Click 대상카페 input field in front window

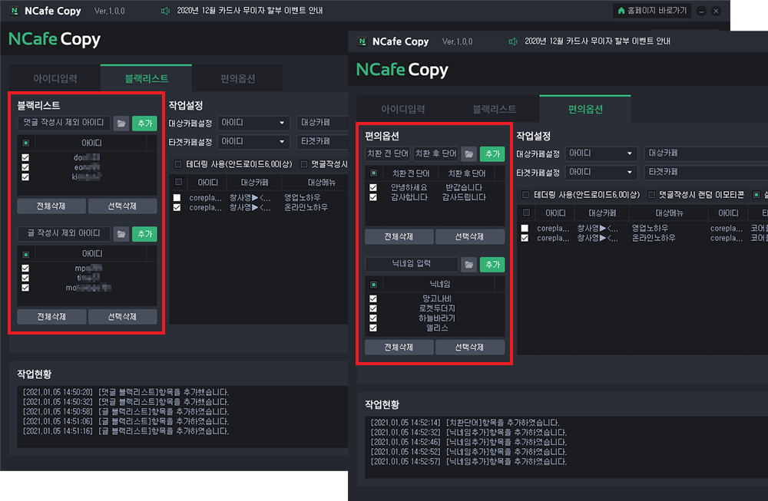click(705, 153)
